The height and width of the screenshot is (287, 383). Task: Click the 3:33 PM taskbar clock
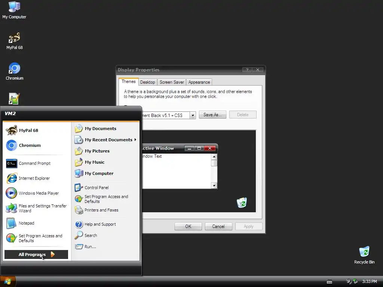369,282
